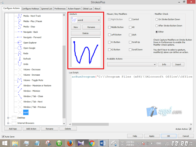The image size is (196, 147).
Task: Click the gesture icon beside Navigate - Back
Action: click(x=20, y=32)
